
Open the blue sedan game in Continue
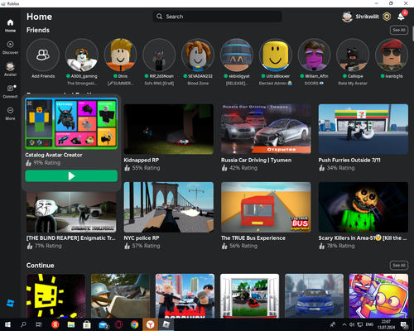pos(314,295)
